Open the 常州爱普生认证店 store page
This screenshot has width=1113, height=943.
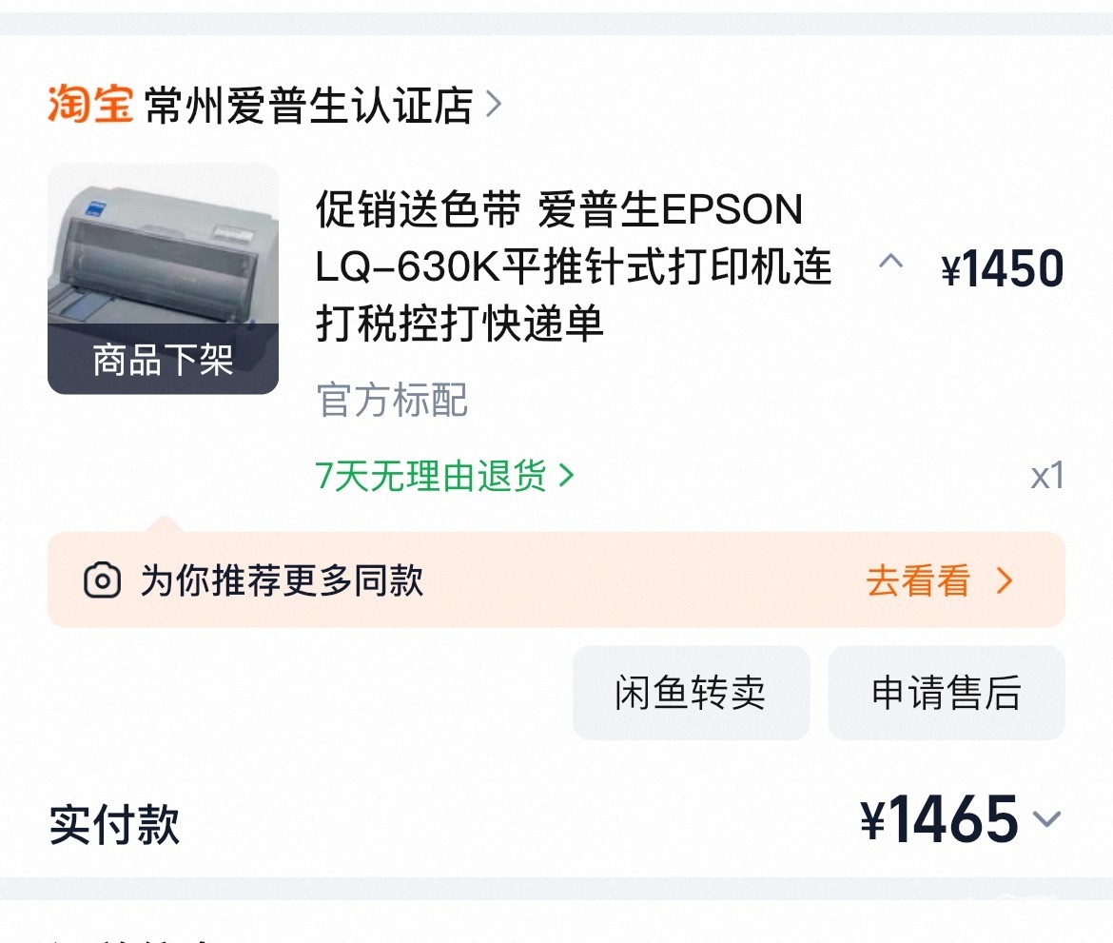coord(308,106)
